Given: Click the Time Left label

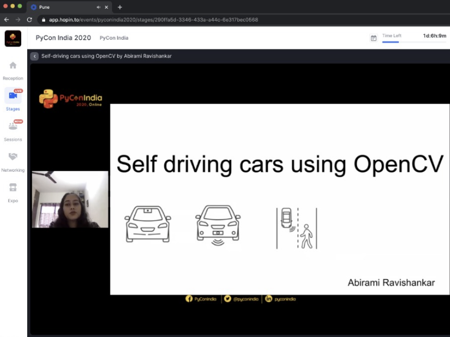Looking at the screenshot, I should (x=392, y=35).
